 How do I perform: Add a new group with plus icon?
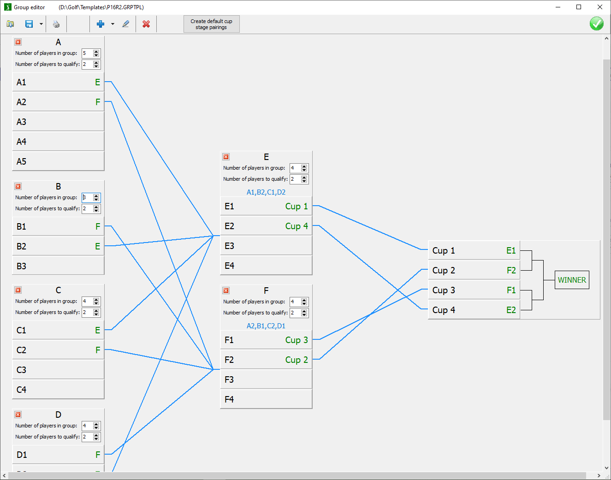point(100,24)
